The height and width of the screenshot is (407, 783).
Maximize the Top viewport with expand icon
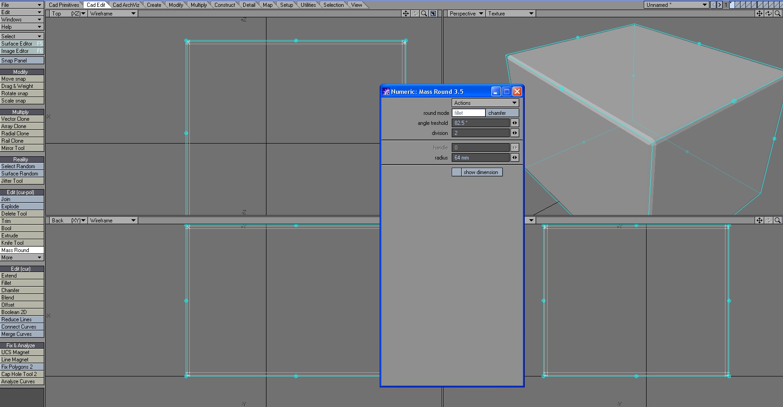pyautogui.click(x=433, y=14)
